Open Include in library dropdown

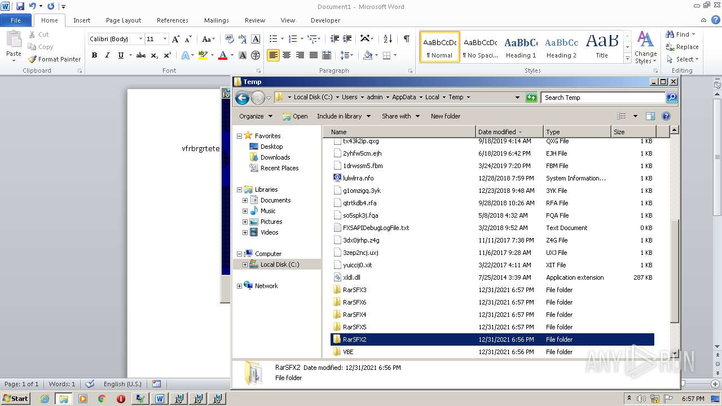pos(344,116)
